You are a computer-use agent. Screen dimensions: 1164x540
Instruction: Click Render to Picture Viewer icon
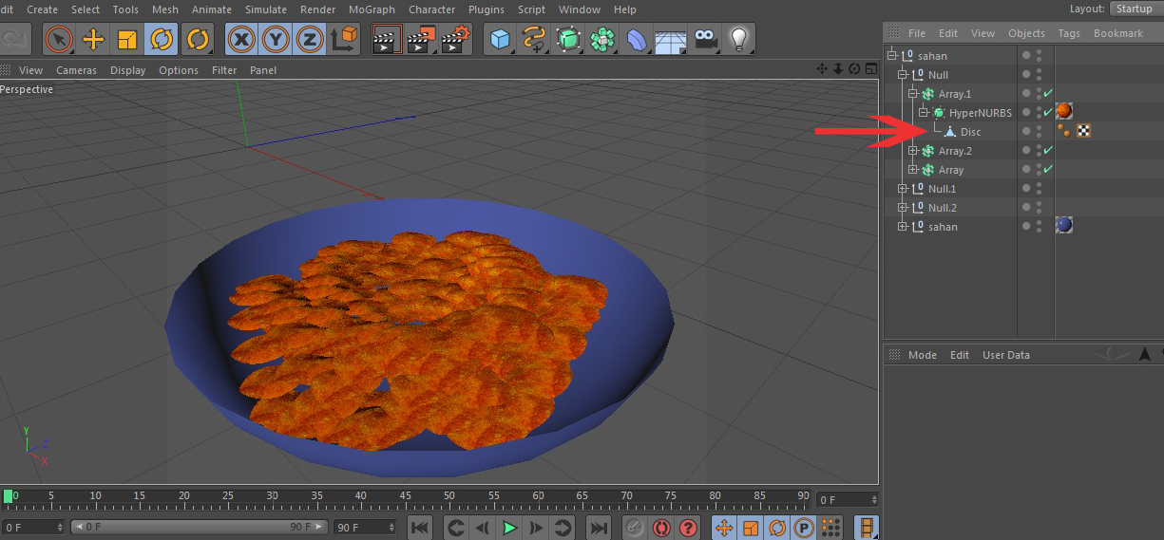(x=421, y=40)
